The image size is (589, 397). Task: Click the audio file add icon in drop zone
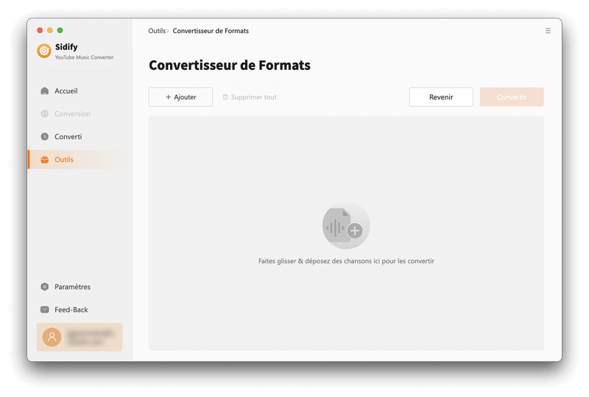(346, 227)
